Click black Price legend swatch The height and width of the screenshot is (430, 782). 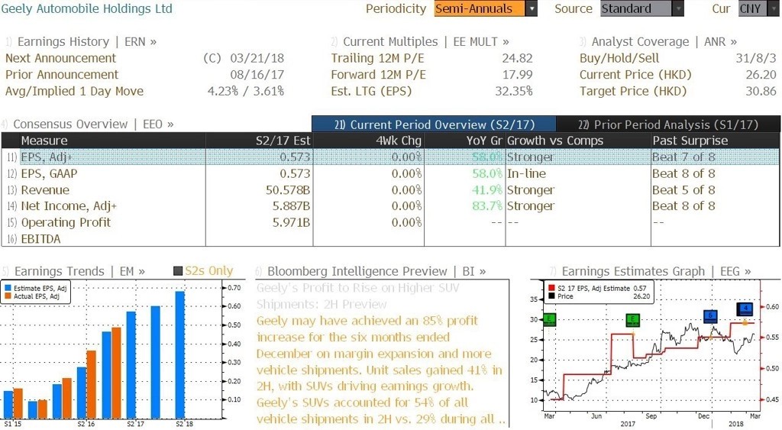pyautogui.click(x=551, y=296)
